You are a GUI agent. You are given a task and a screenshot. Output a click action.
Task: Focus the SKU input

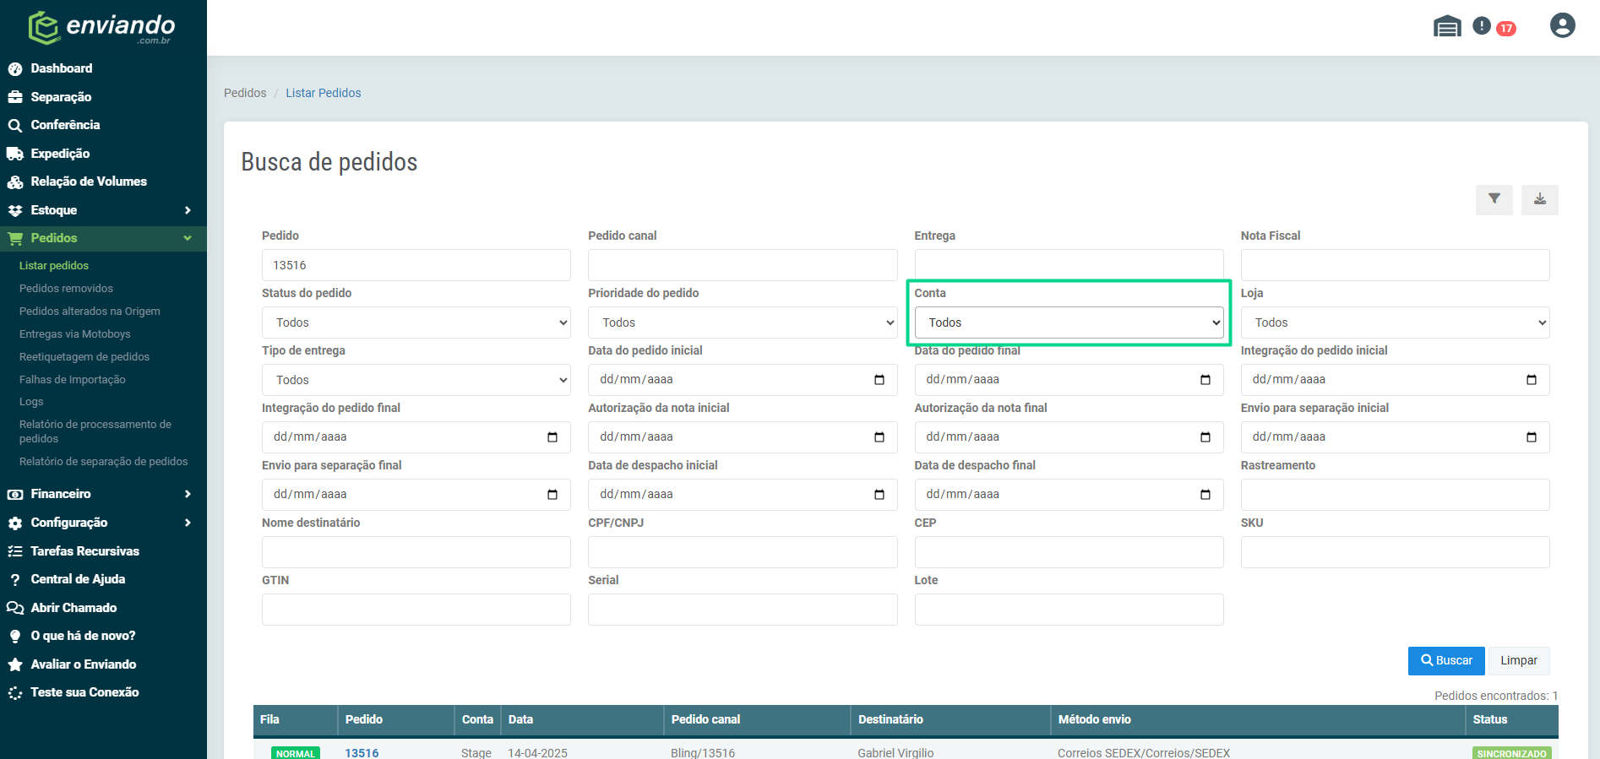tap(1395, 552)
